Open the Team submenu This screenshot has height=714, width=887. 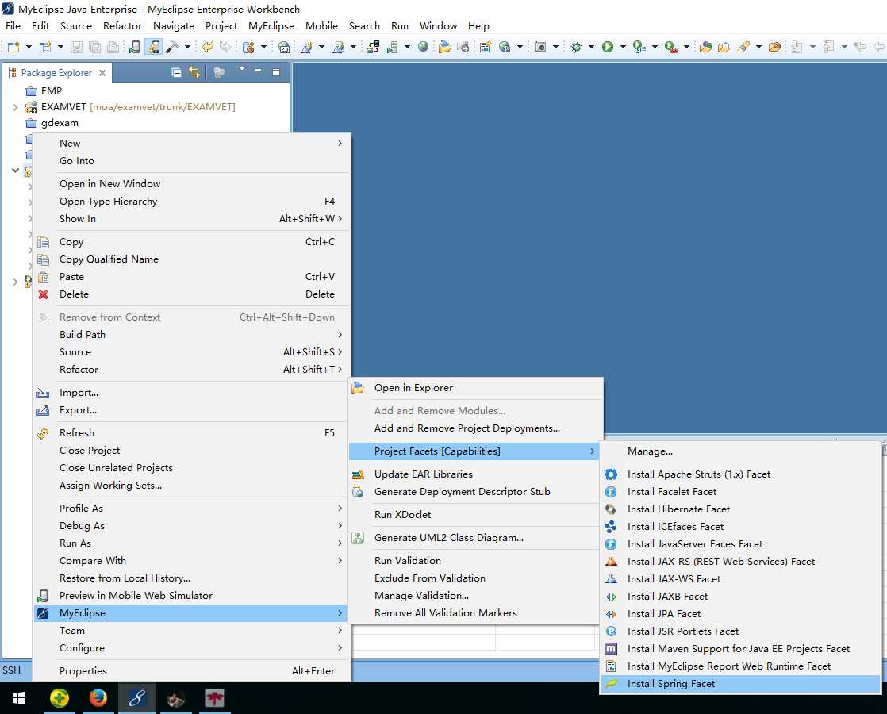tap(192, 630)
